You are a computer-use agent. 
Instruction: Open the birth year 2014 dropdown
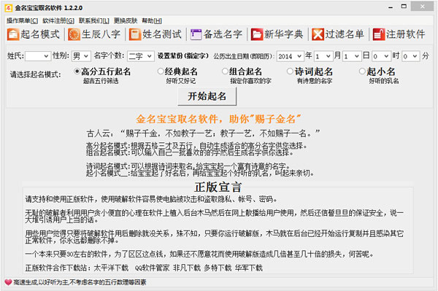[x=290, y=56]
